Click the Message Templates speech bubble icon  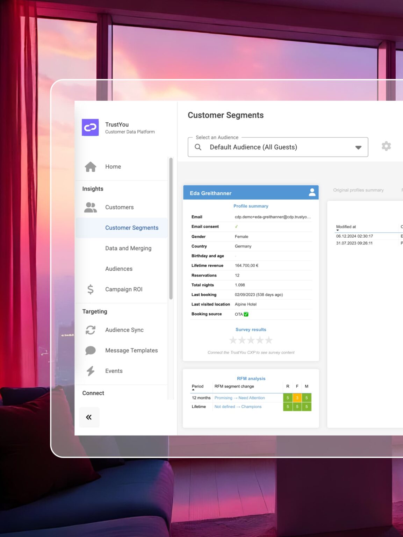tap(91, 350)
